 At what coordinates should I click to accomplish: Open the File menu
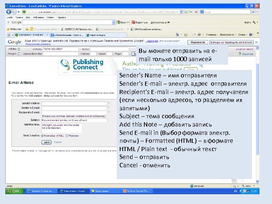(x=10, y=17)
